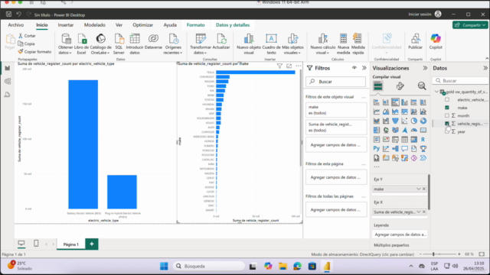The width and height of the screenshot is (490, 275).
Task: Select the pie chart visual
Action: [x=413, y=121]
